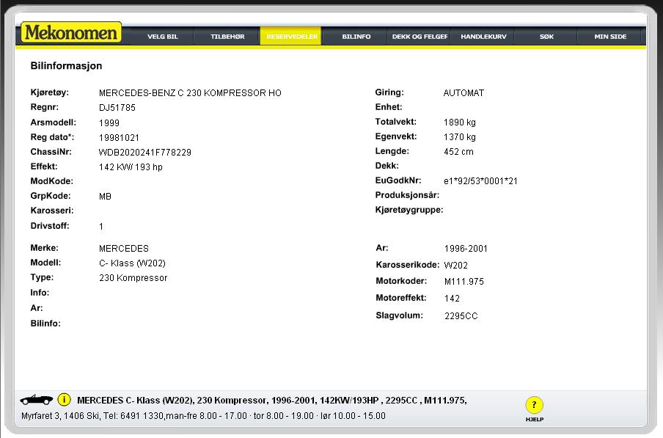Click the HJELP label
Image resolution: width=663 pixels, height=438 pixels.
click(x=535, y=420)
